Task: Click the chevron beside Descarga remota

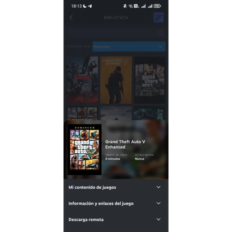Action: pos(158,220)
